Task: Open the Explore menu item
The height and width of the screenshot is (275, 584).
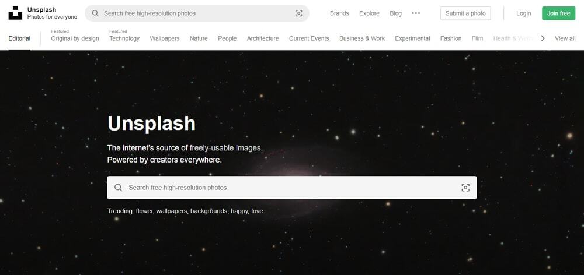Action: pos(369,13)
